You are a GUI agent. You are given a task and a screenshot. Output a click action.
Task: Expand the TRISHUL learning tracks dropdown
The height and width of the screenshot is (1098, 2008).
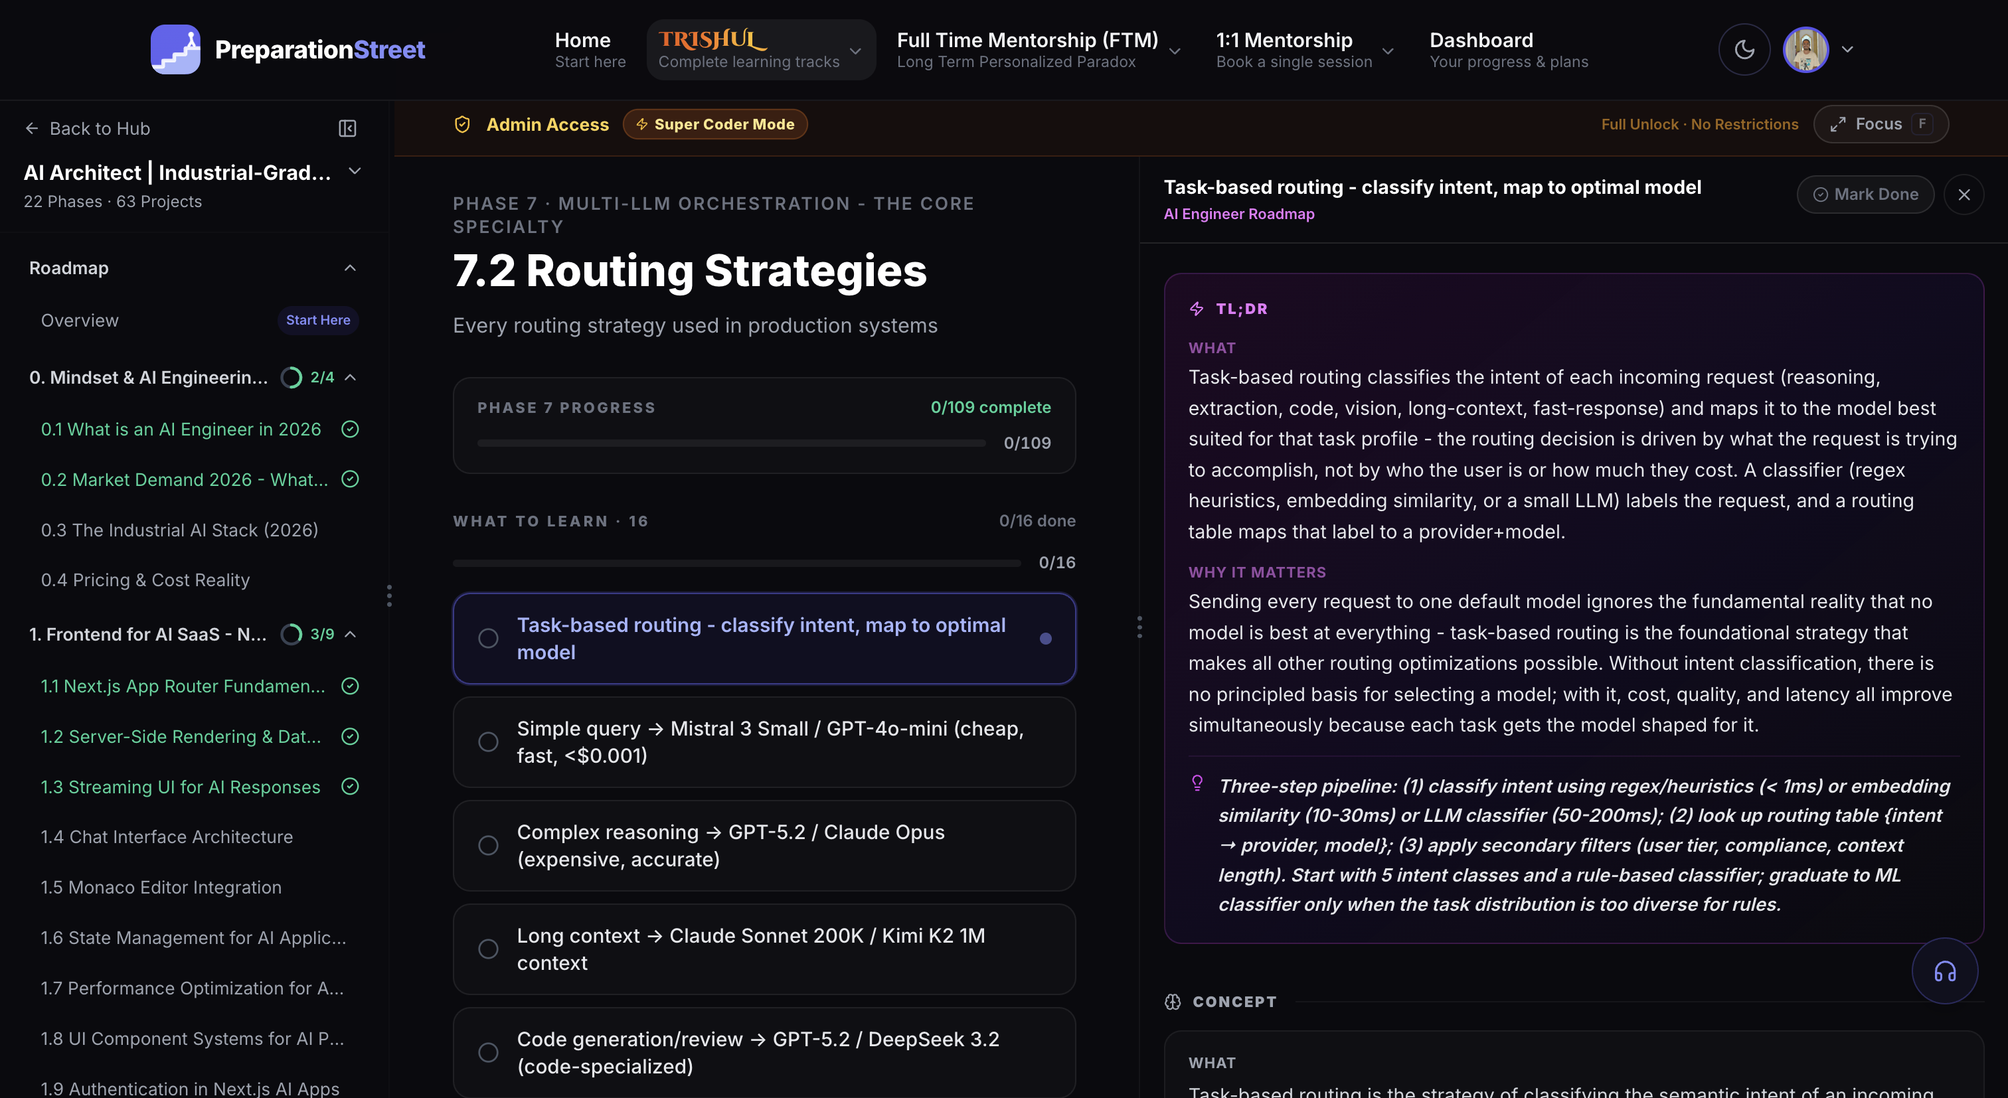[855, 51]
